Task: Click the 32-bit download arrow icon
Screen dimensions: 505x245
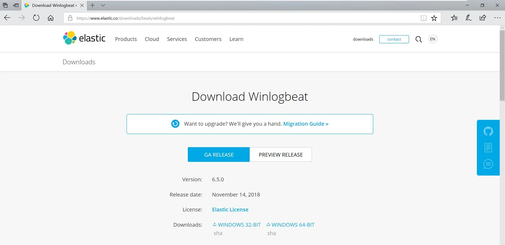Action: click(x=214, y=225)
